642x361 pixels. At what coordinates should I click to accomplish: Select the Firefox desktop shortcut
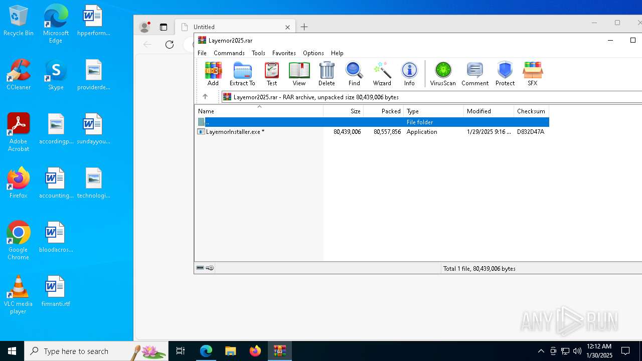(19, 184)
